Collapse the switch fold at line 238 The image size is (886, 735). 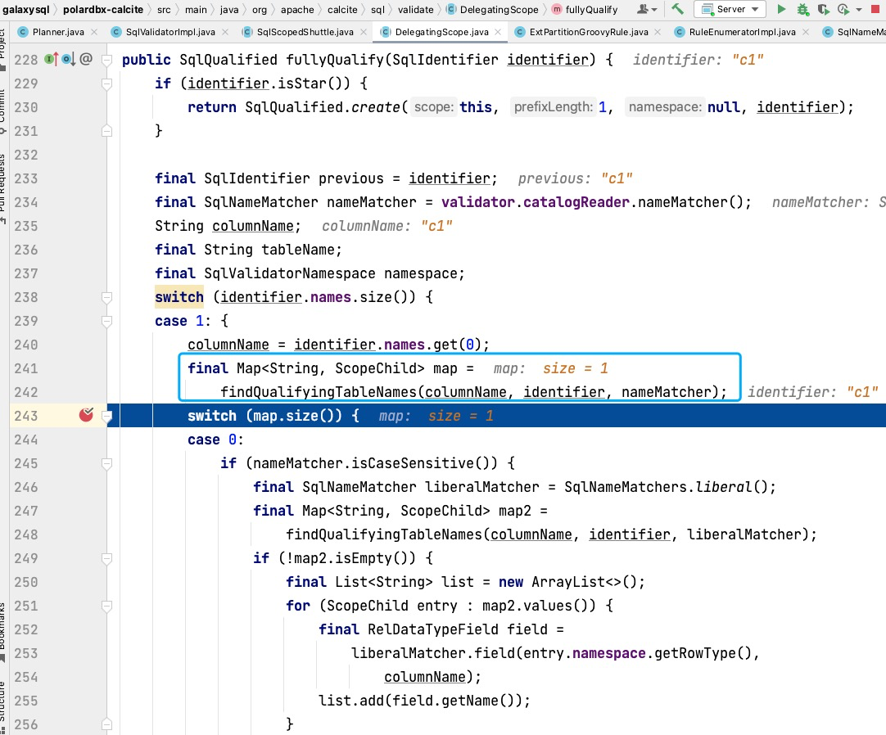[x=106, y=297]
